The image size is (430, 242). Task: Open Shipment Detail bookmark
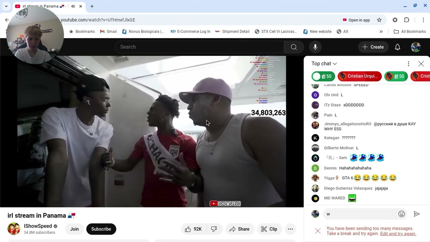pos(232,32)
